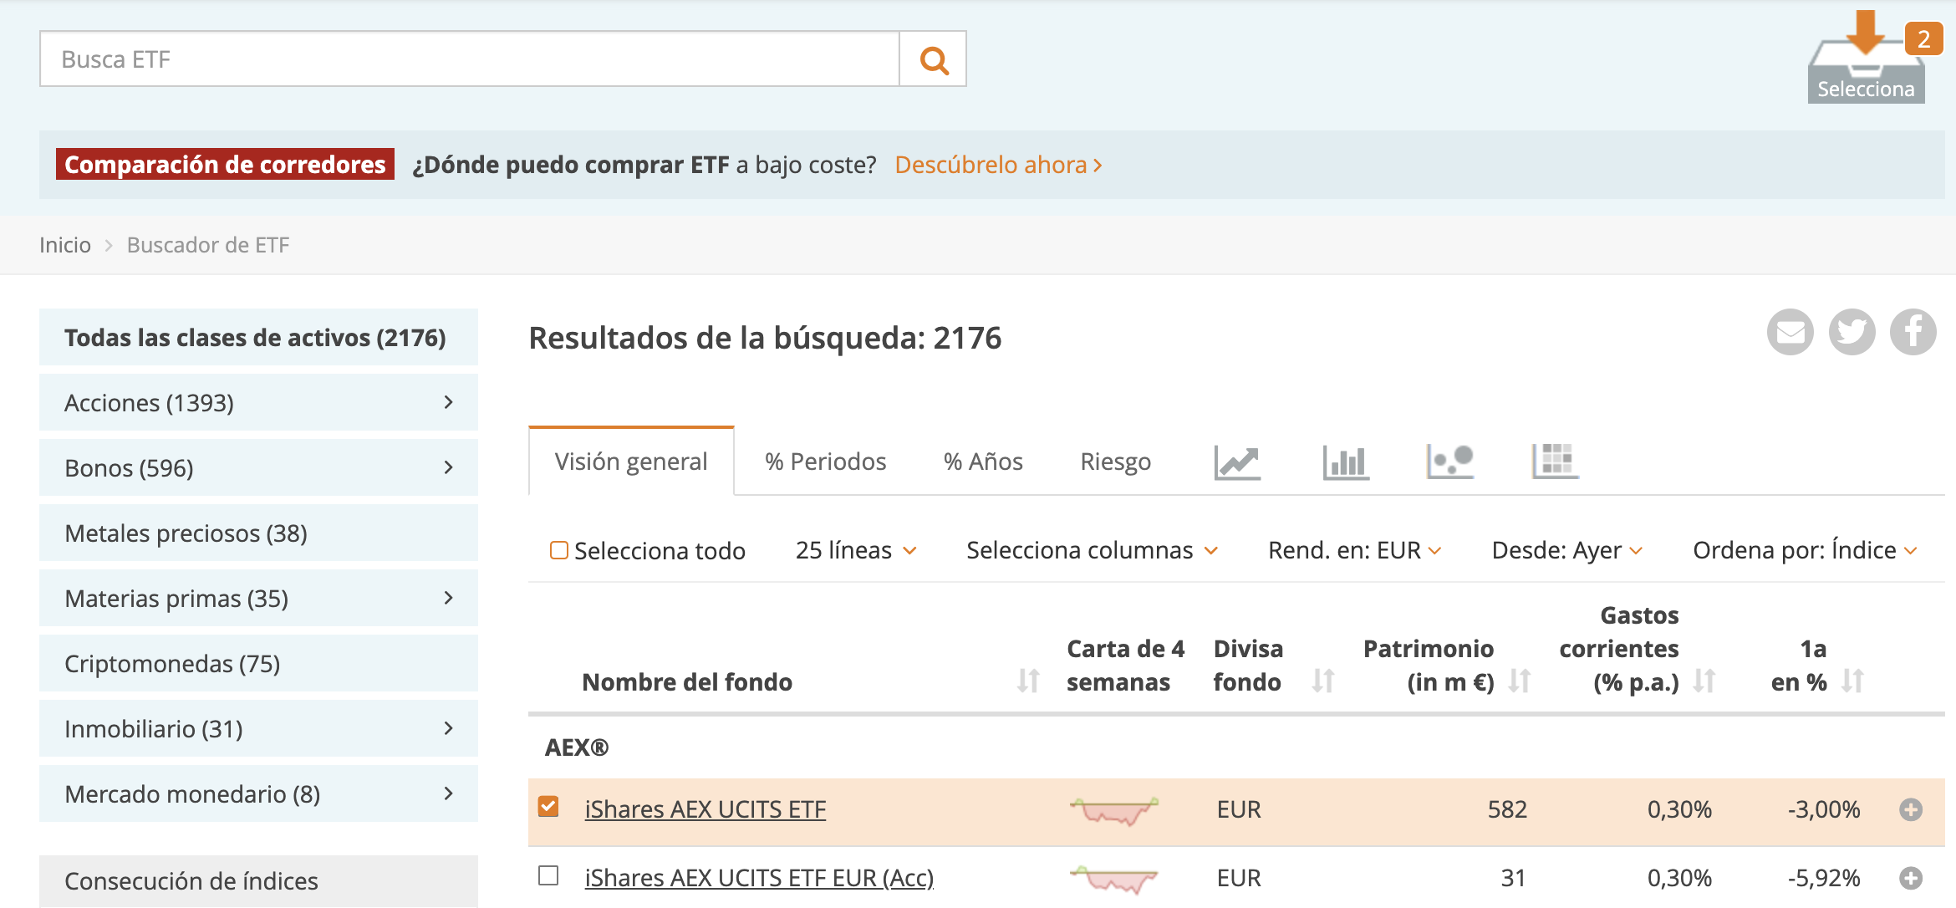Open the line chart view icon
Viewport: 1956px width, 908px height.
tap(1237, 461)
